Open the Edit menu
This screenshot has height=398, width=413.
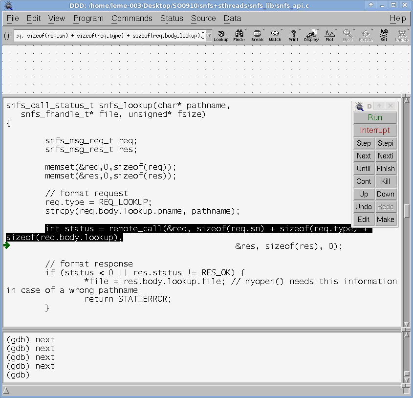[33, 19]
